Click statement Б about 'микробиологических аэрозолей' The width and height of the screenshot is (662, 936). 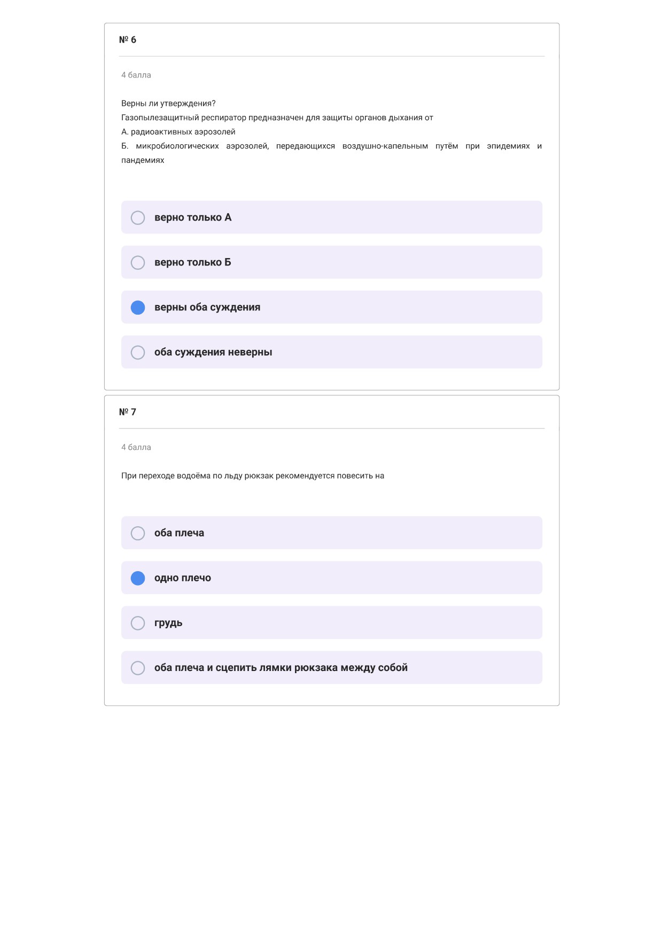(x=331, y=153)
